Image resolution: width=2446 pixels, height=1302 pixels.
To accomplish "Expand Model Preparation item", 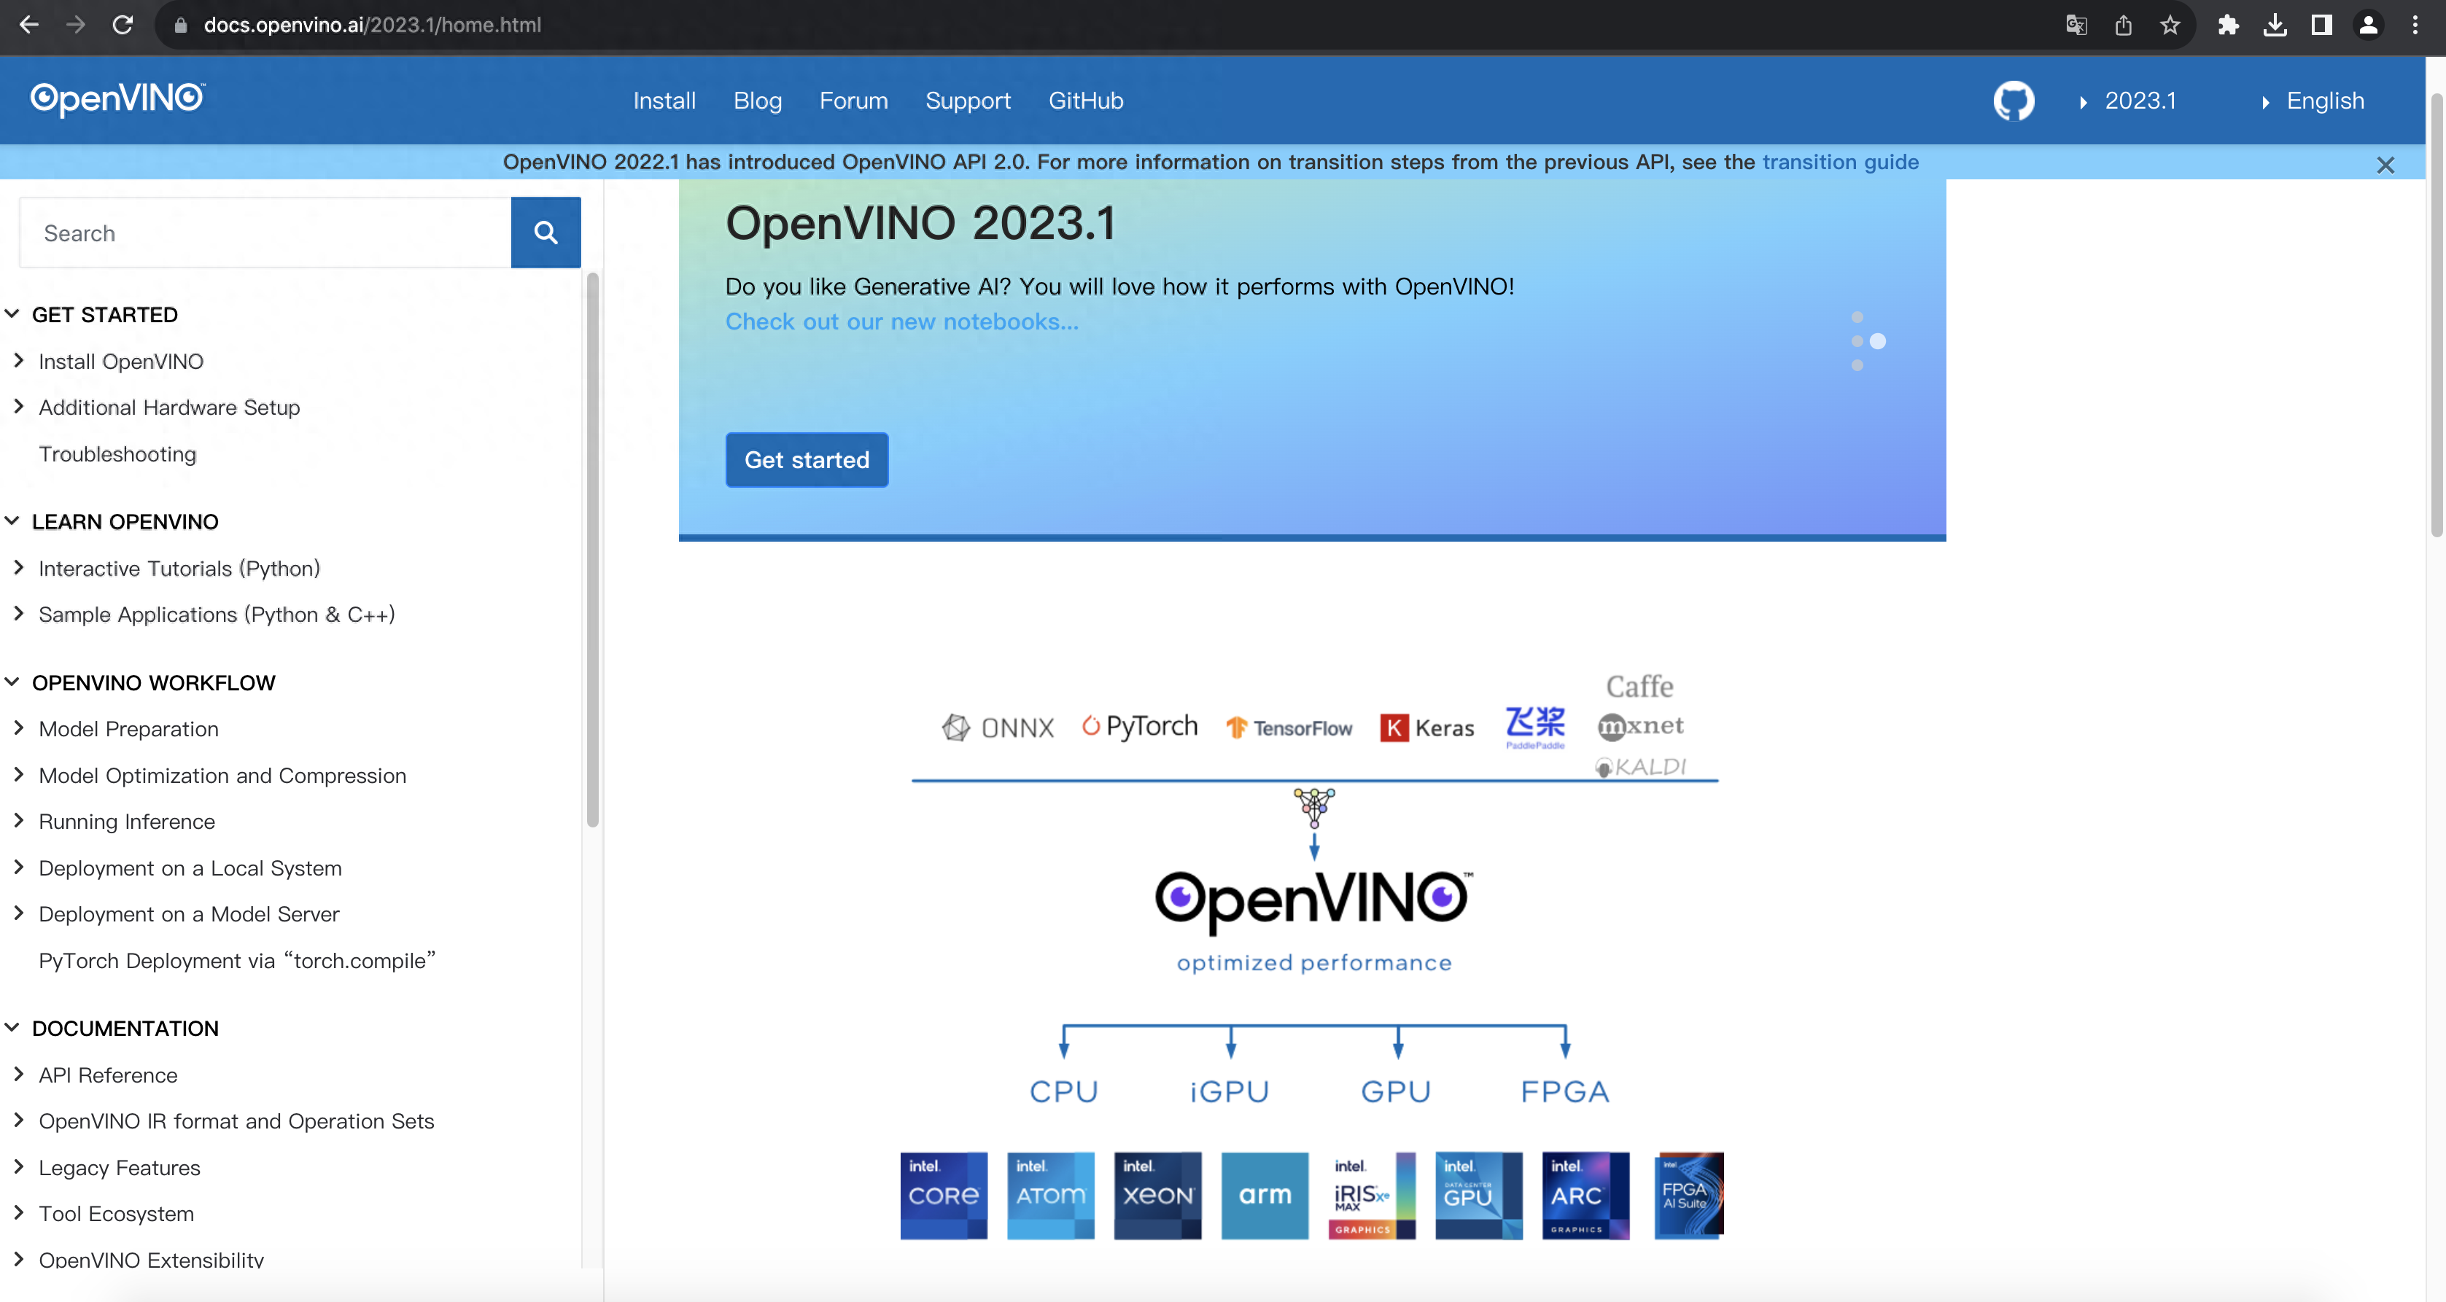I will [19, 728].
